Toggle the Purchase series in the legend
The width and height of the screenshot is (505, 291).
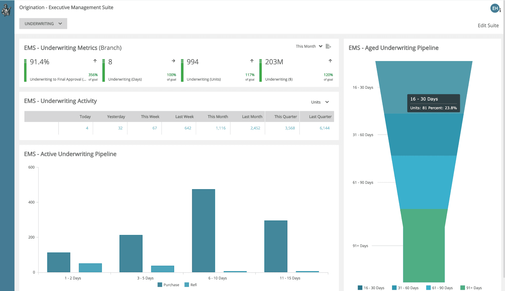tap(168, 284)
